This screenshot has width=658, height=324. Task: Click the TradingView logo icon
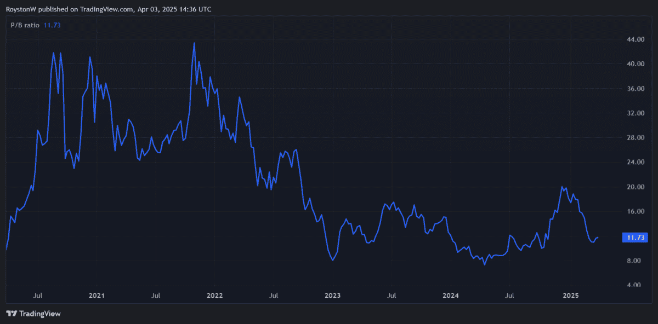point(12,314)
